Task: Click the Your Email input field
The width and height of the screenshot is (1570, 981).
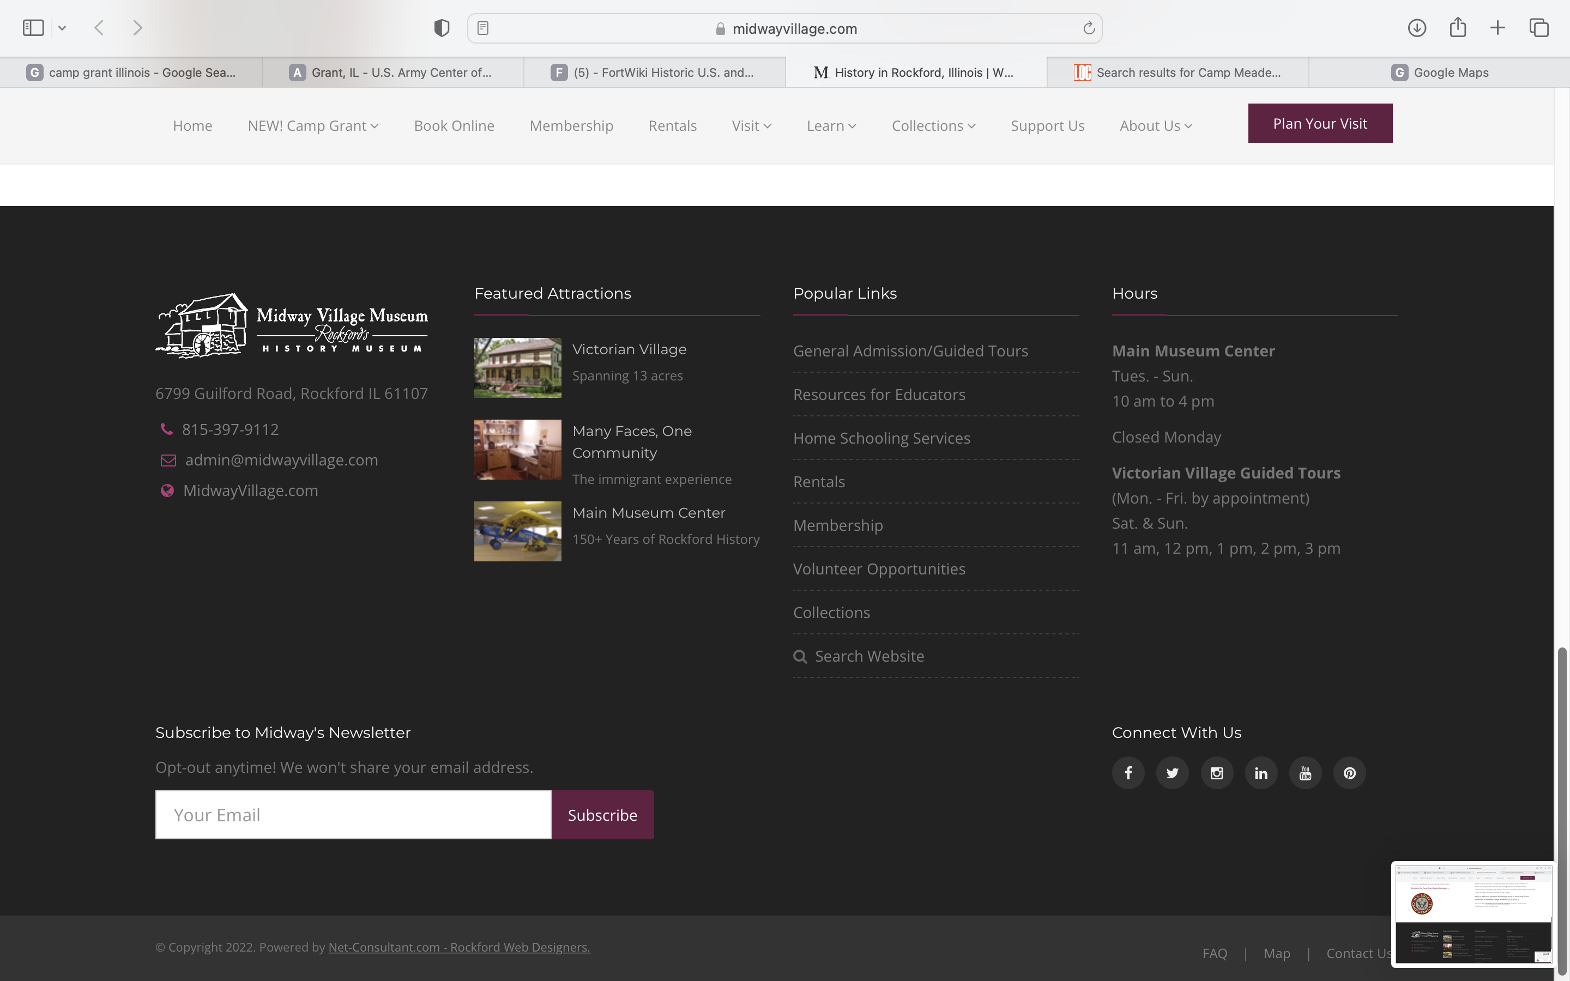Action: [x=353, y=815]
